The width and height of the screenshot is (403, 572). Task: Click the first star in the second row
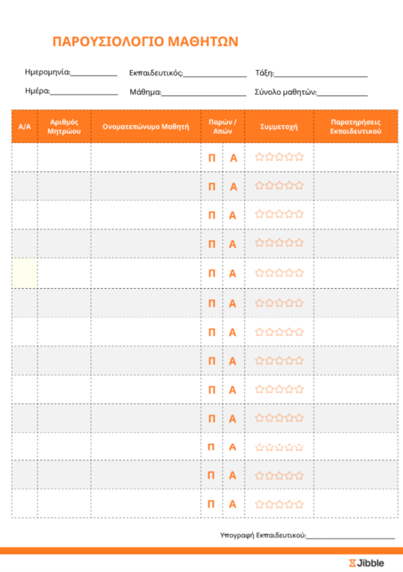tap(259, 185)
